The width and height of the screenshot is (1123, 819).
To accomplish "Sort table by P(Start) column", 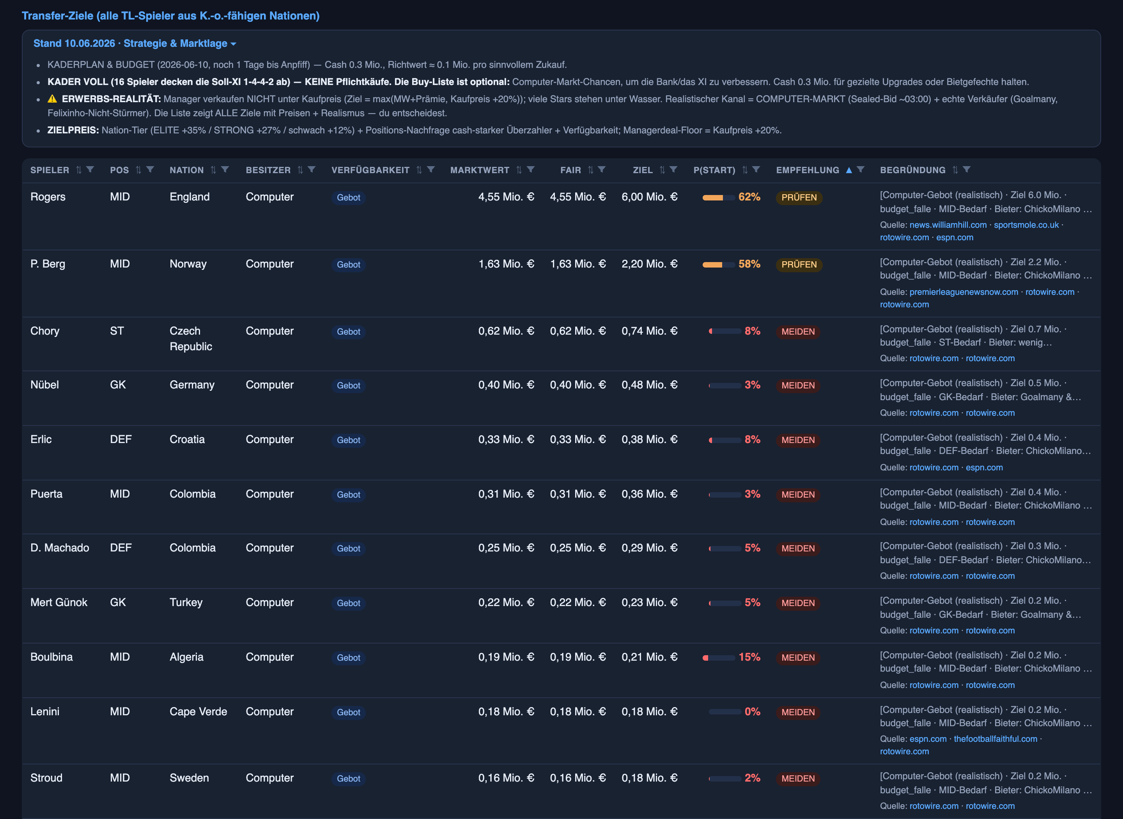I will pos(745,170).
